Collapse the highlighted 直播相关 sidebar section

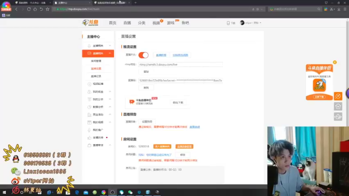110,53
